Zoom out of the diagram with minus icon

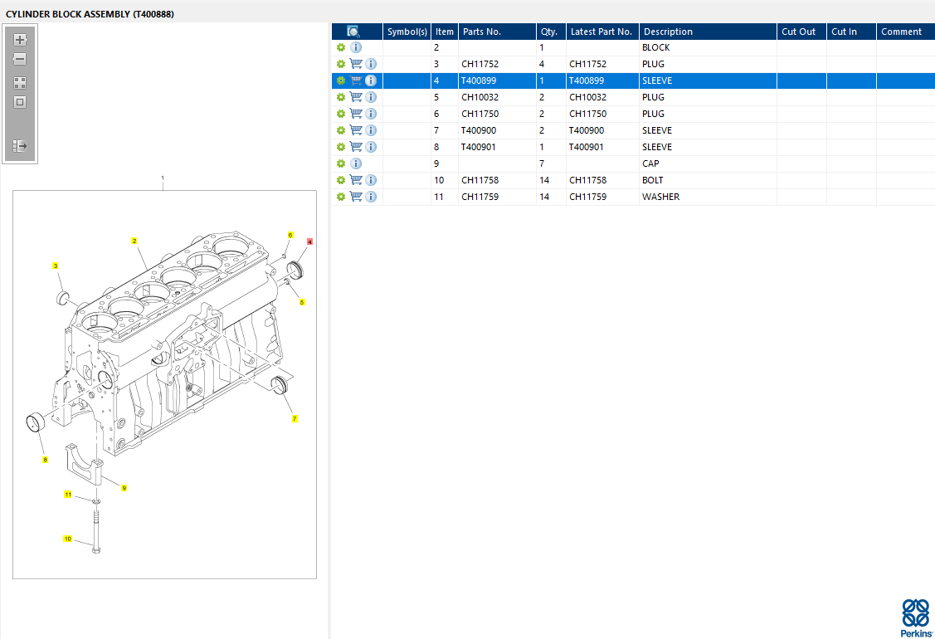20,59
